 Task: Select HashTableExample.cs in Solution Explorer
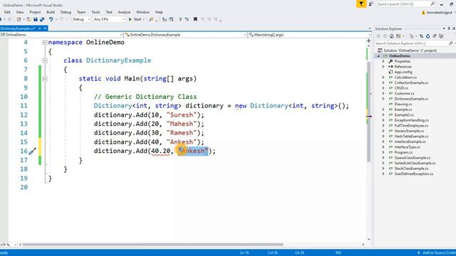click(411, 137)
